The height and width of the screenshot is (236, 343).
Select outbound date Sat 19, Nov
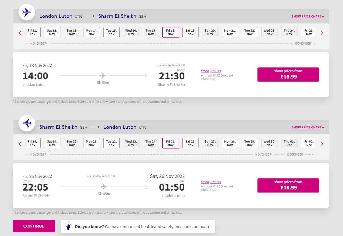point(191,32)
